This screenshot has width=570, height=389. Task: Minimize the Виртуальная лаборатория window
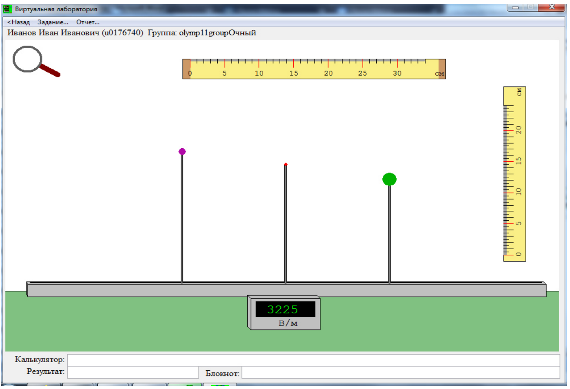point(516,7)
